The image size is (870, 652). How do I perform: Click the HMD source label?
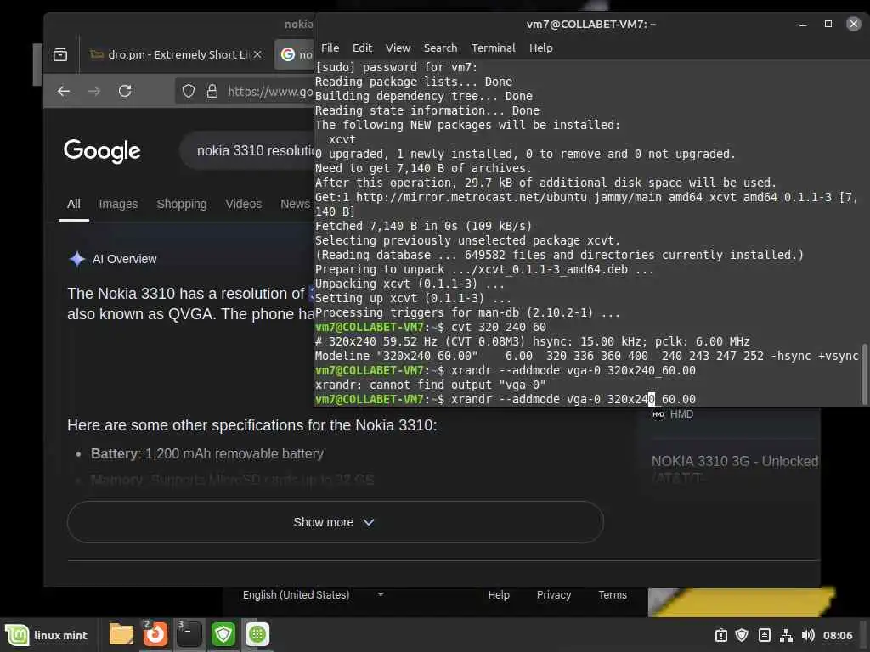click(x=681, y=414)
